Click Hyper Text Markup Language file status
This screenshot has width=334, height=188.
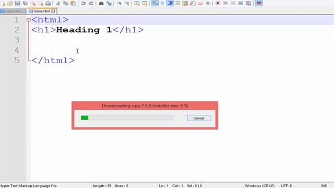pos(28,186)
